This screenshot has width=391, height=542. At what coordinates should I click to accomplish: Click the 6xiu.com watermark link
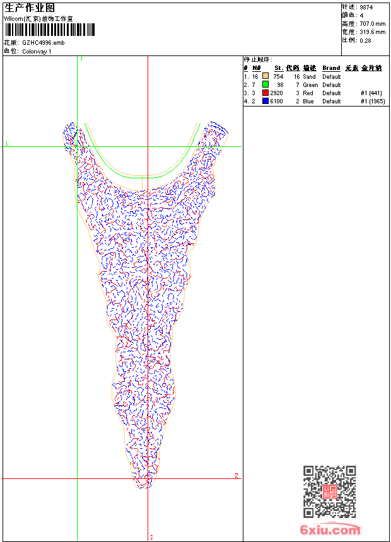330,530
